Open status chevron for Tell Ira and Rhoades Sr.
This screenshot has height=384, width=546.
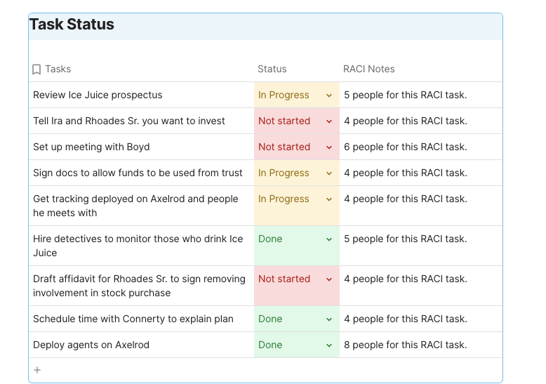pyautogui.click(x=328, y=121)
